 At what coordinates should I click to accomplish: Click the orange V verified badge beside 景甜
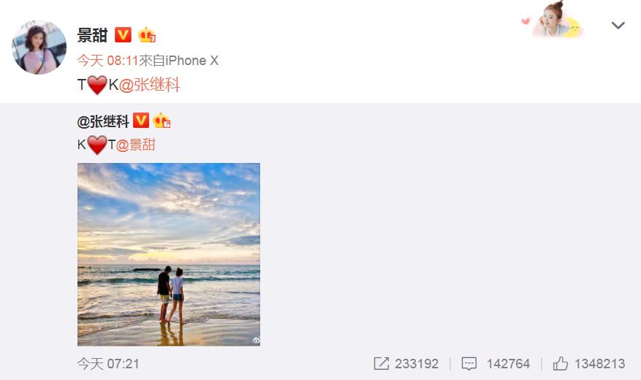pyautogui.click(x=123, y=35)
